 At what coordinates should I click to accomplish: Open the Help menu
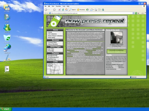click(x=68, y=6)
